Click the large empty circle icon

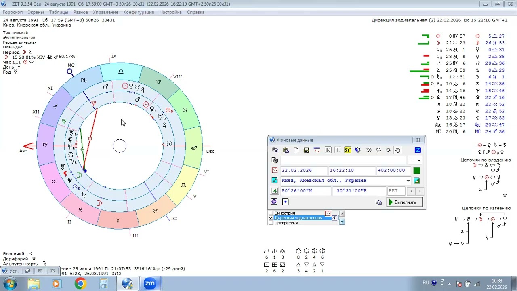398,150
